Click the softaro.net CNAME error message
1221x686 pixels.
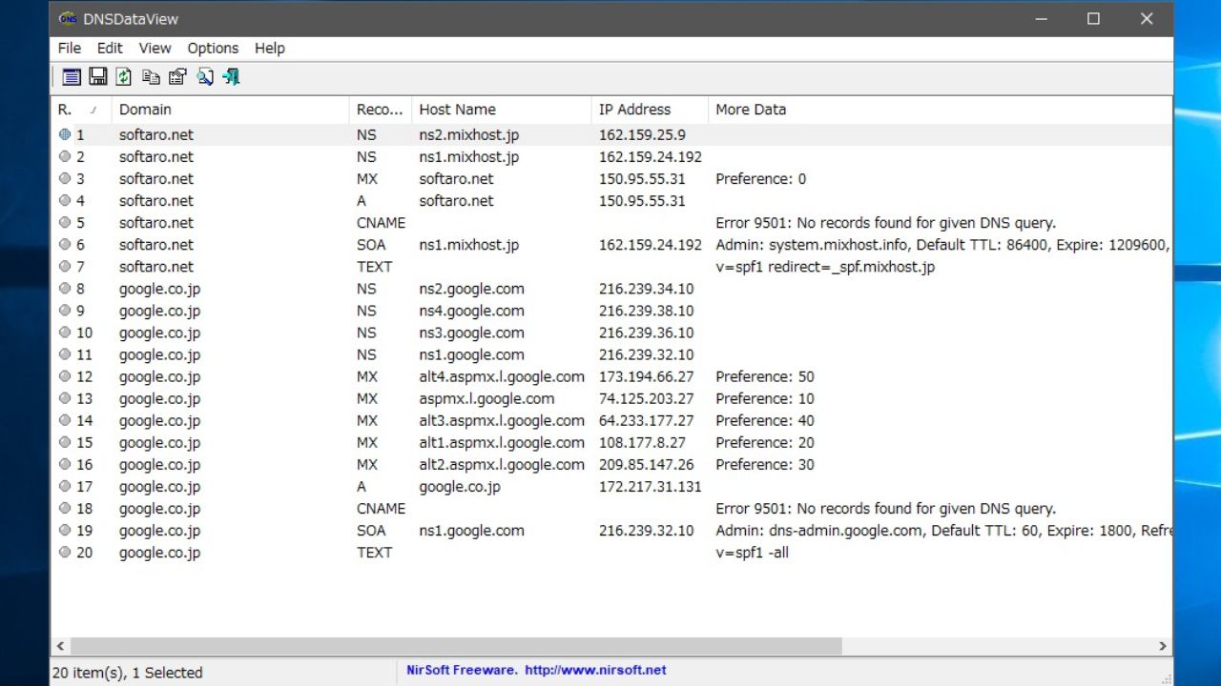click(x=885, y=223)
